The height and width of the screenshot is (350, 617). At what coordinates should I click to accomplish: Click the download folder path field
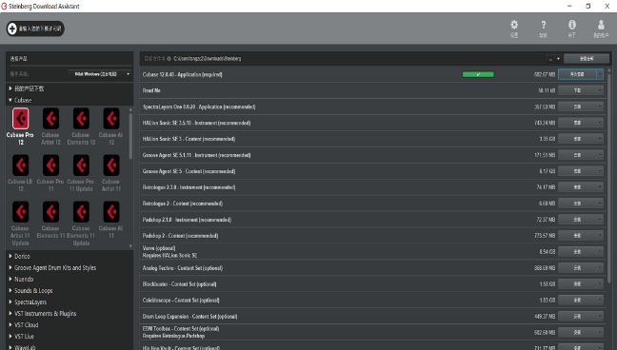358,59
